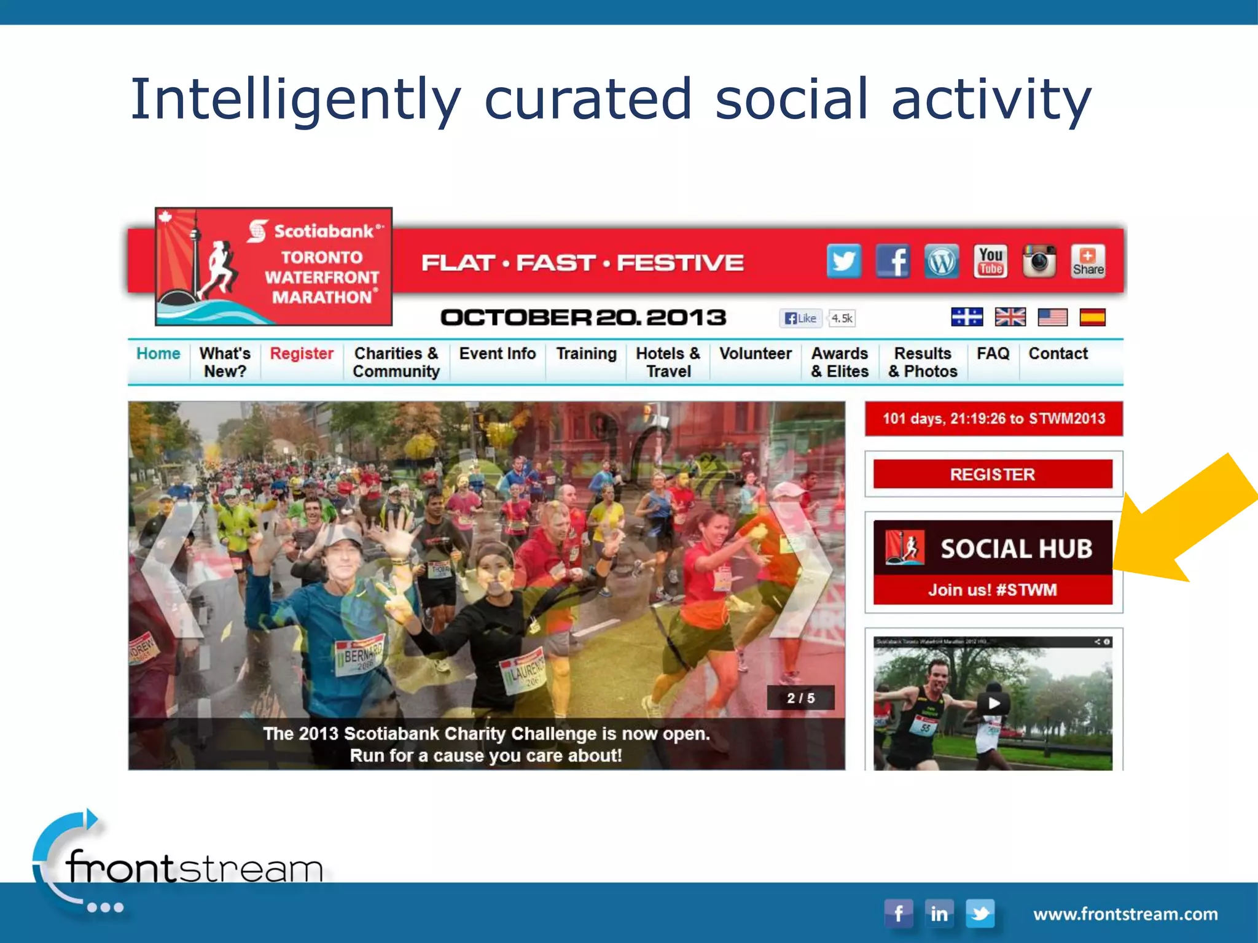Click the Scotiabank Charity Challenge caption
This screenshot has height=943, width=1258.
(486, 744)
